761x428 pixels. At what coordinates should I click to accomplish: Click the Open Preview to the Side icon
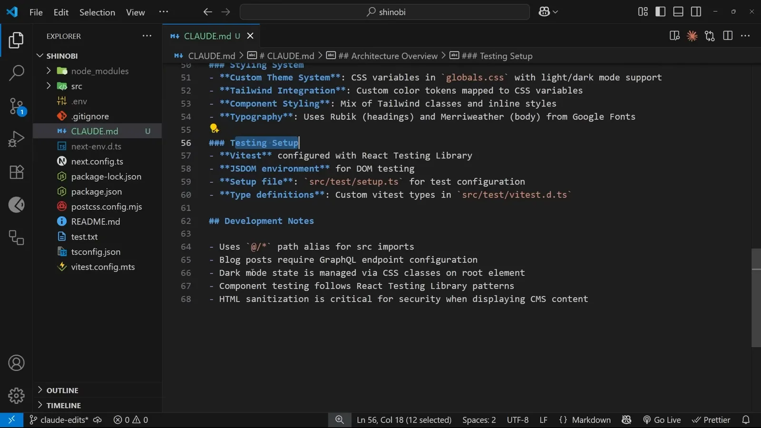coord(674,36)
